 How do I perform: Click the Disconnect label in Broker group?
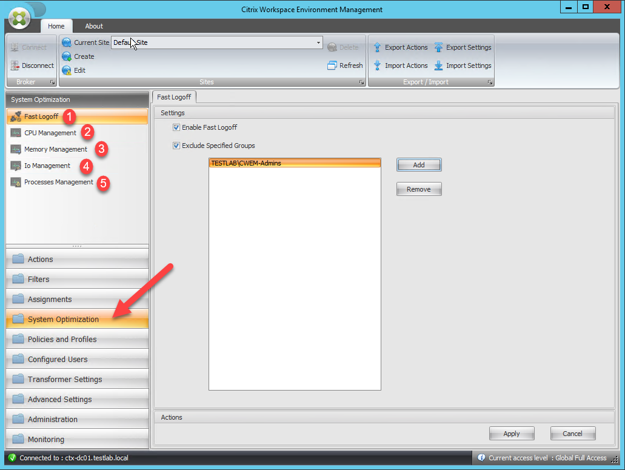[38, 65]
